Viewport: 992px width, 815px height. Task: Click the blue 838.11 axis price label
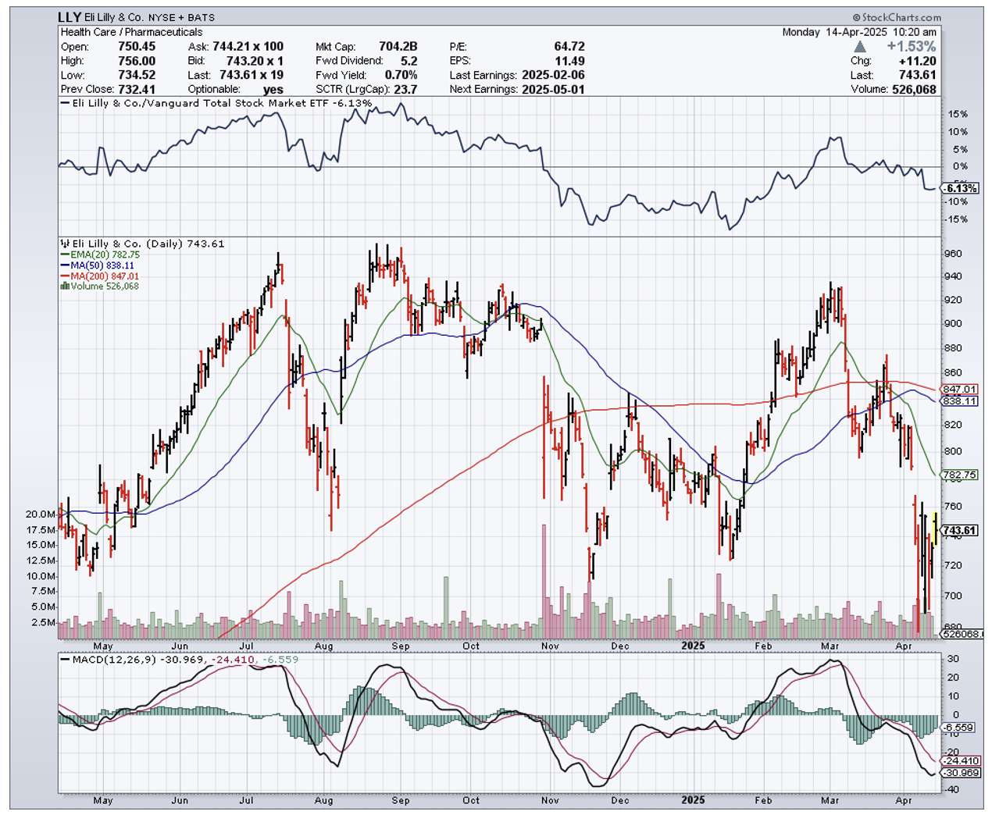[x=960, y=400]
